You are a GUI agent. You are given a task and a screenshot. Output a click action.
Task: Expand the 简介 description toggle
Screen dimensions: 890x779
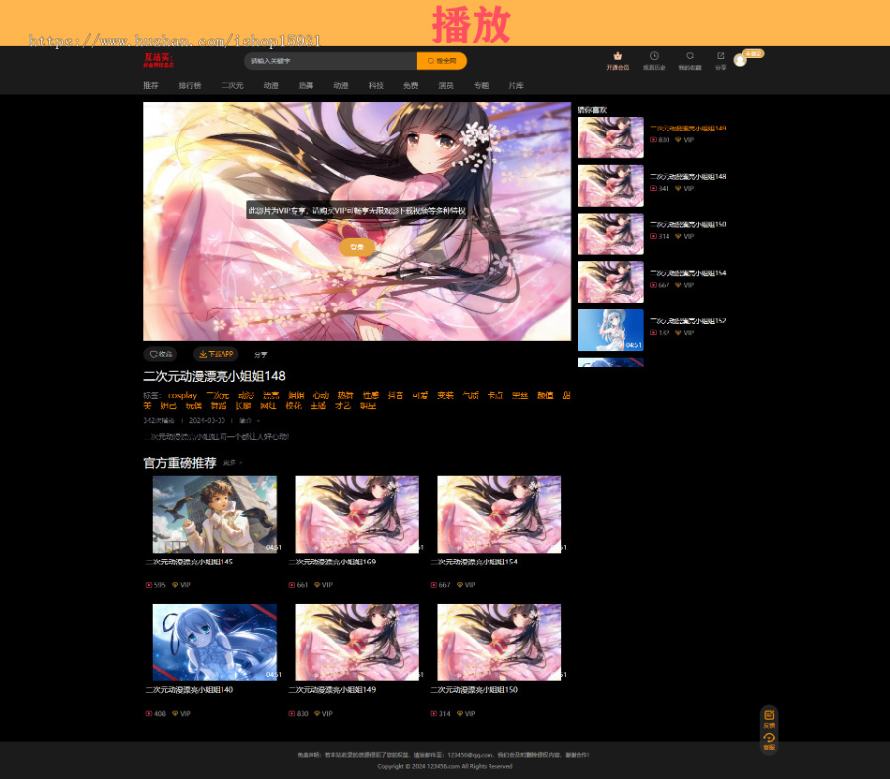point(248,421)
